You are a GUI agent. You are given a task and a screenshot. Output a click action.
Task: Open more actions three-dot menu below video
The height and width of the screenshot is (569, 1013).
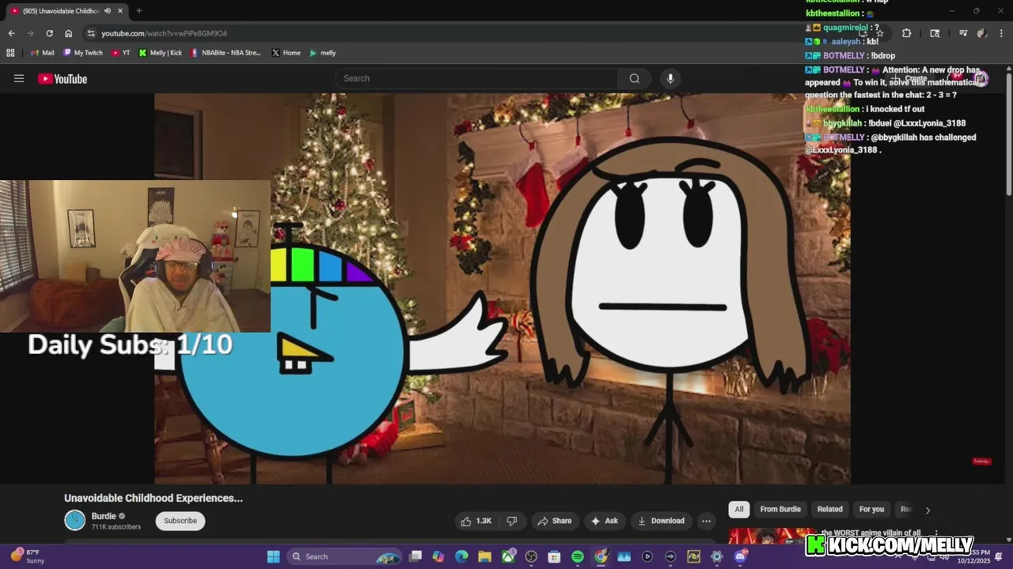coord(706,521)
